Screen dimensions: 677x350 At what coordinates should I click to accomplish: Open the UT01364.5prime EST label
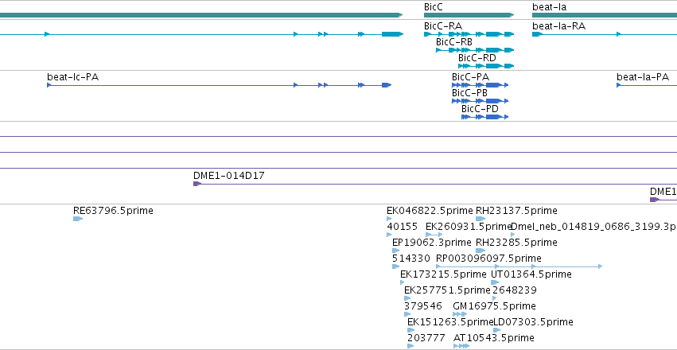click(531, 274)
